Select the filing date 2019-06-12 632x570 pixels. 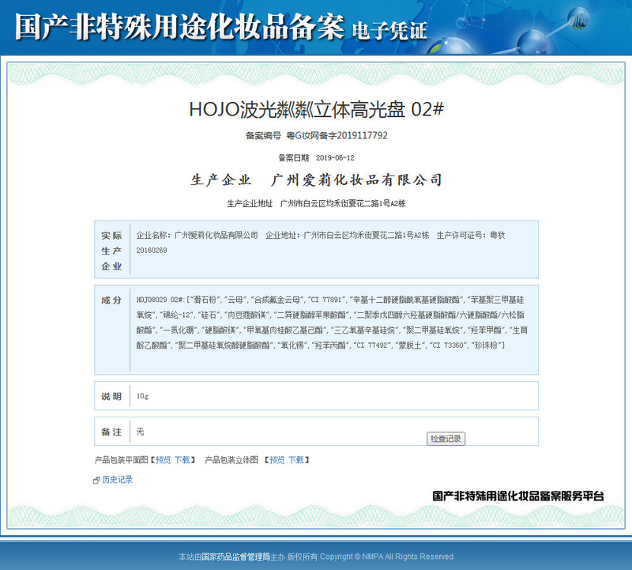pyautogui.click(x=335, y=158)
